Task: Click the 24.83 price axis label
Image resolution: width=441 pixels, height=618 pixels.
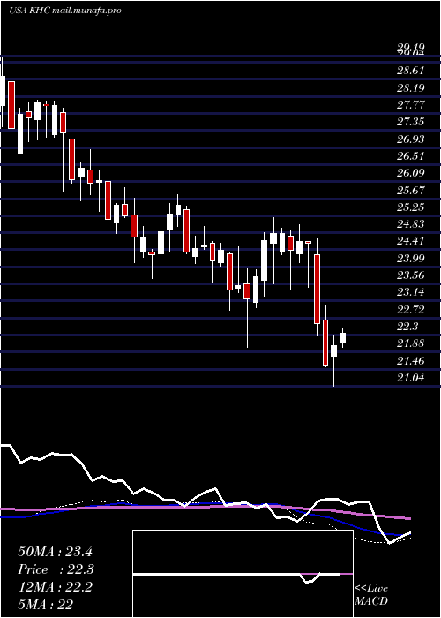Action: (411, 224)
